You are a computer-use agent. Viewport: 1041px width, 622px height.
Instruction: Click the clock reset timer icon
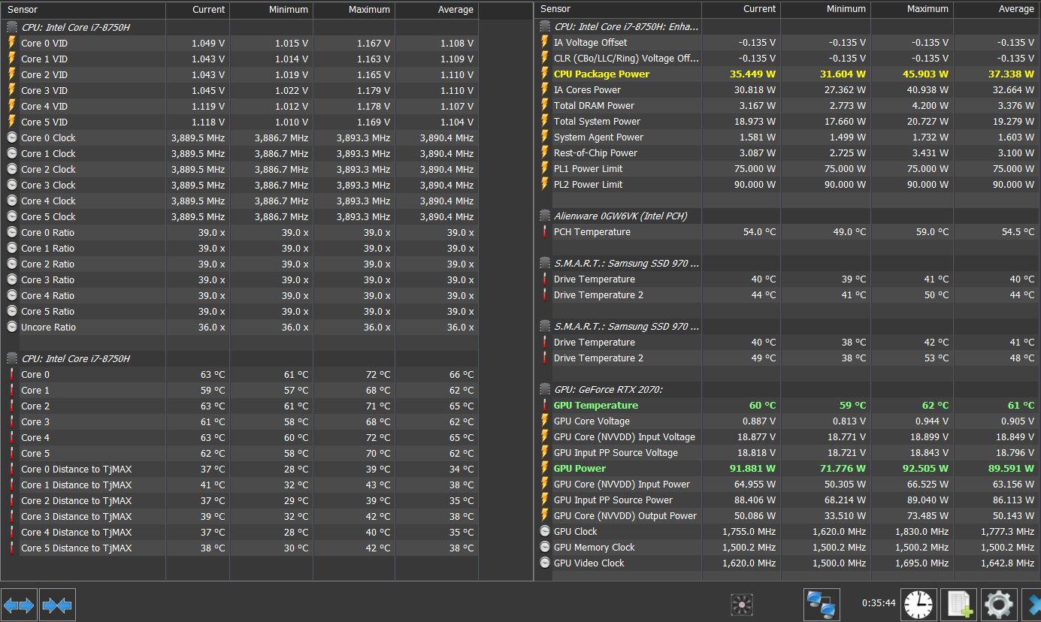[918, 604]
